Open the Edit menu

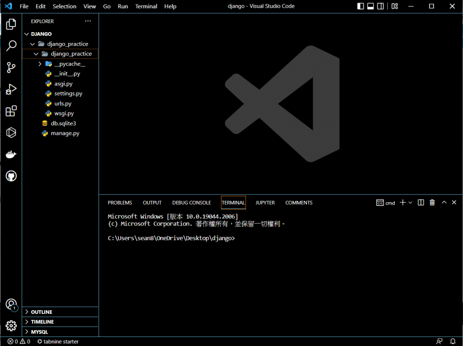click(40, 6)
